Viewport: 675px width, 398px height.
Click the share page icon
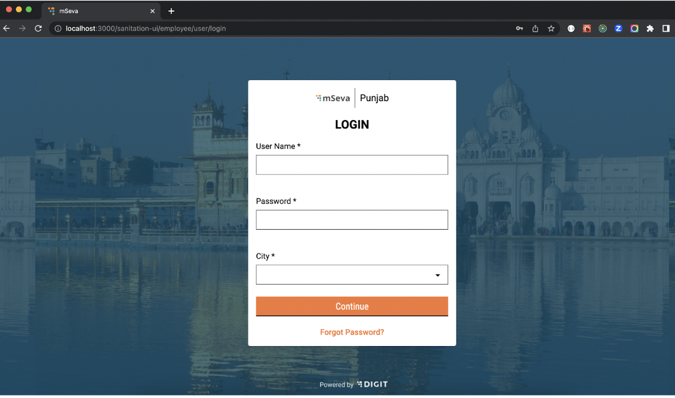[535, 29]
